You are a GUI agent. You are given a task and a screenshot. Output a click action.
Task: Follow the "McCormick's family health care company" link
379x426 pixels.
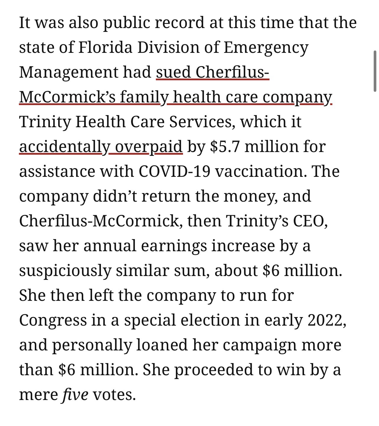click(175, 97)
